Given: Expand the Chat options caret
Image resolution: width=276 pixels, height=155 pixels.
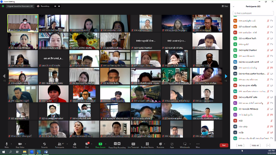Looking at the screenshot, I should 91,144.
